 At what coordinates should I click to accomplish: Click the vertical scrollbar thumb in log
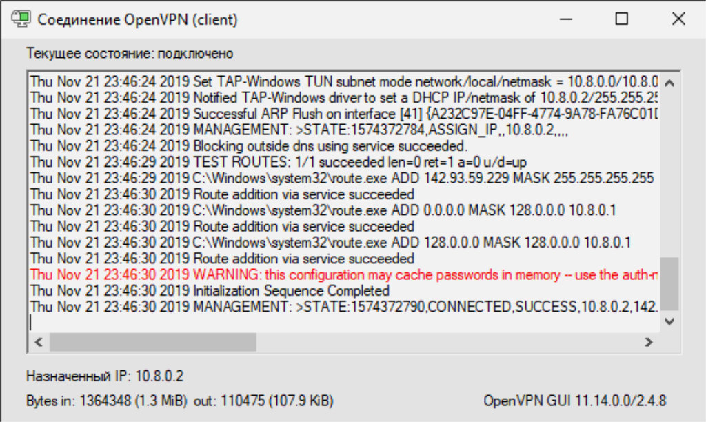pyautogui.click(x=669, y=283)
